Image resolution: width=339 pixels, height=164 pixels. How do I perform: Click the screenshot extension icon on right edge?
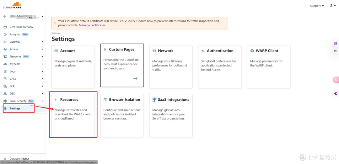click(x=335, y=51)
